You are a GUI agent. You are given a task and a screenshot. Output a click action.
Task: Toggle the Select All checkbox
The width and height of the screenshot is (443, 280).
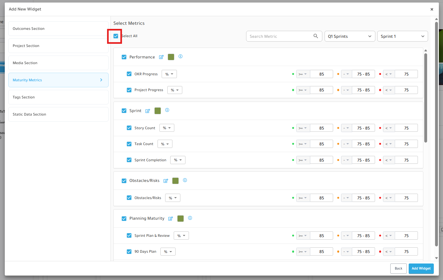[x=116, y=36]
